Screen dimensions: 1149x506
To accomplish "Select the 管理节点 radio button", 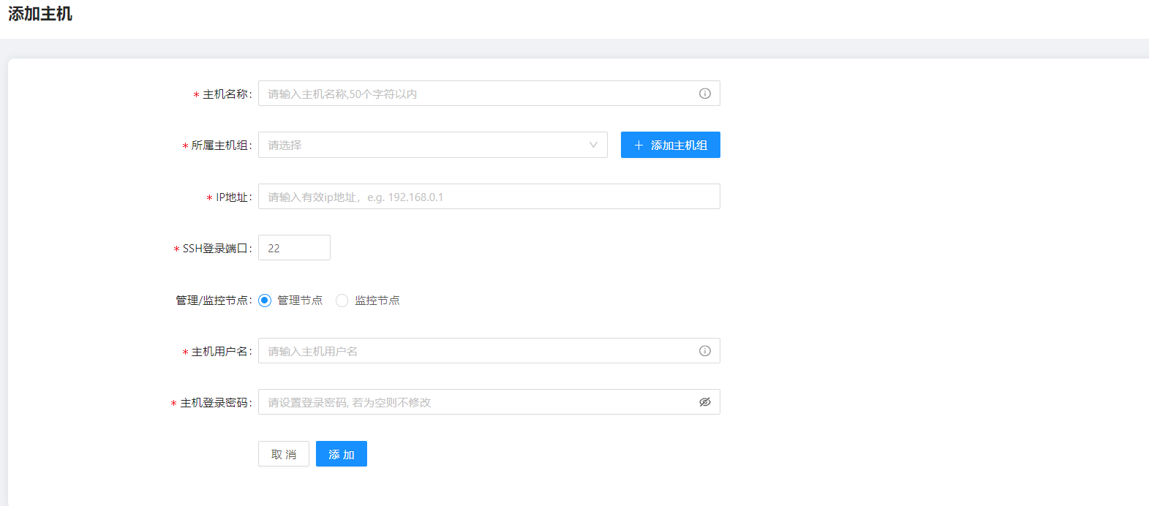I will (x=265, y=301).
